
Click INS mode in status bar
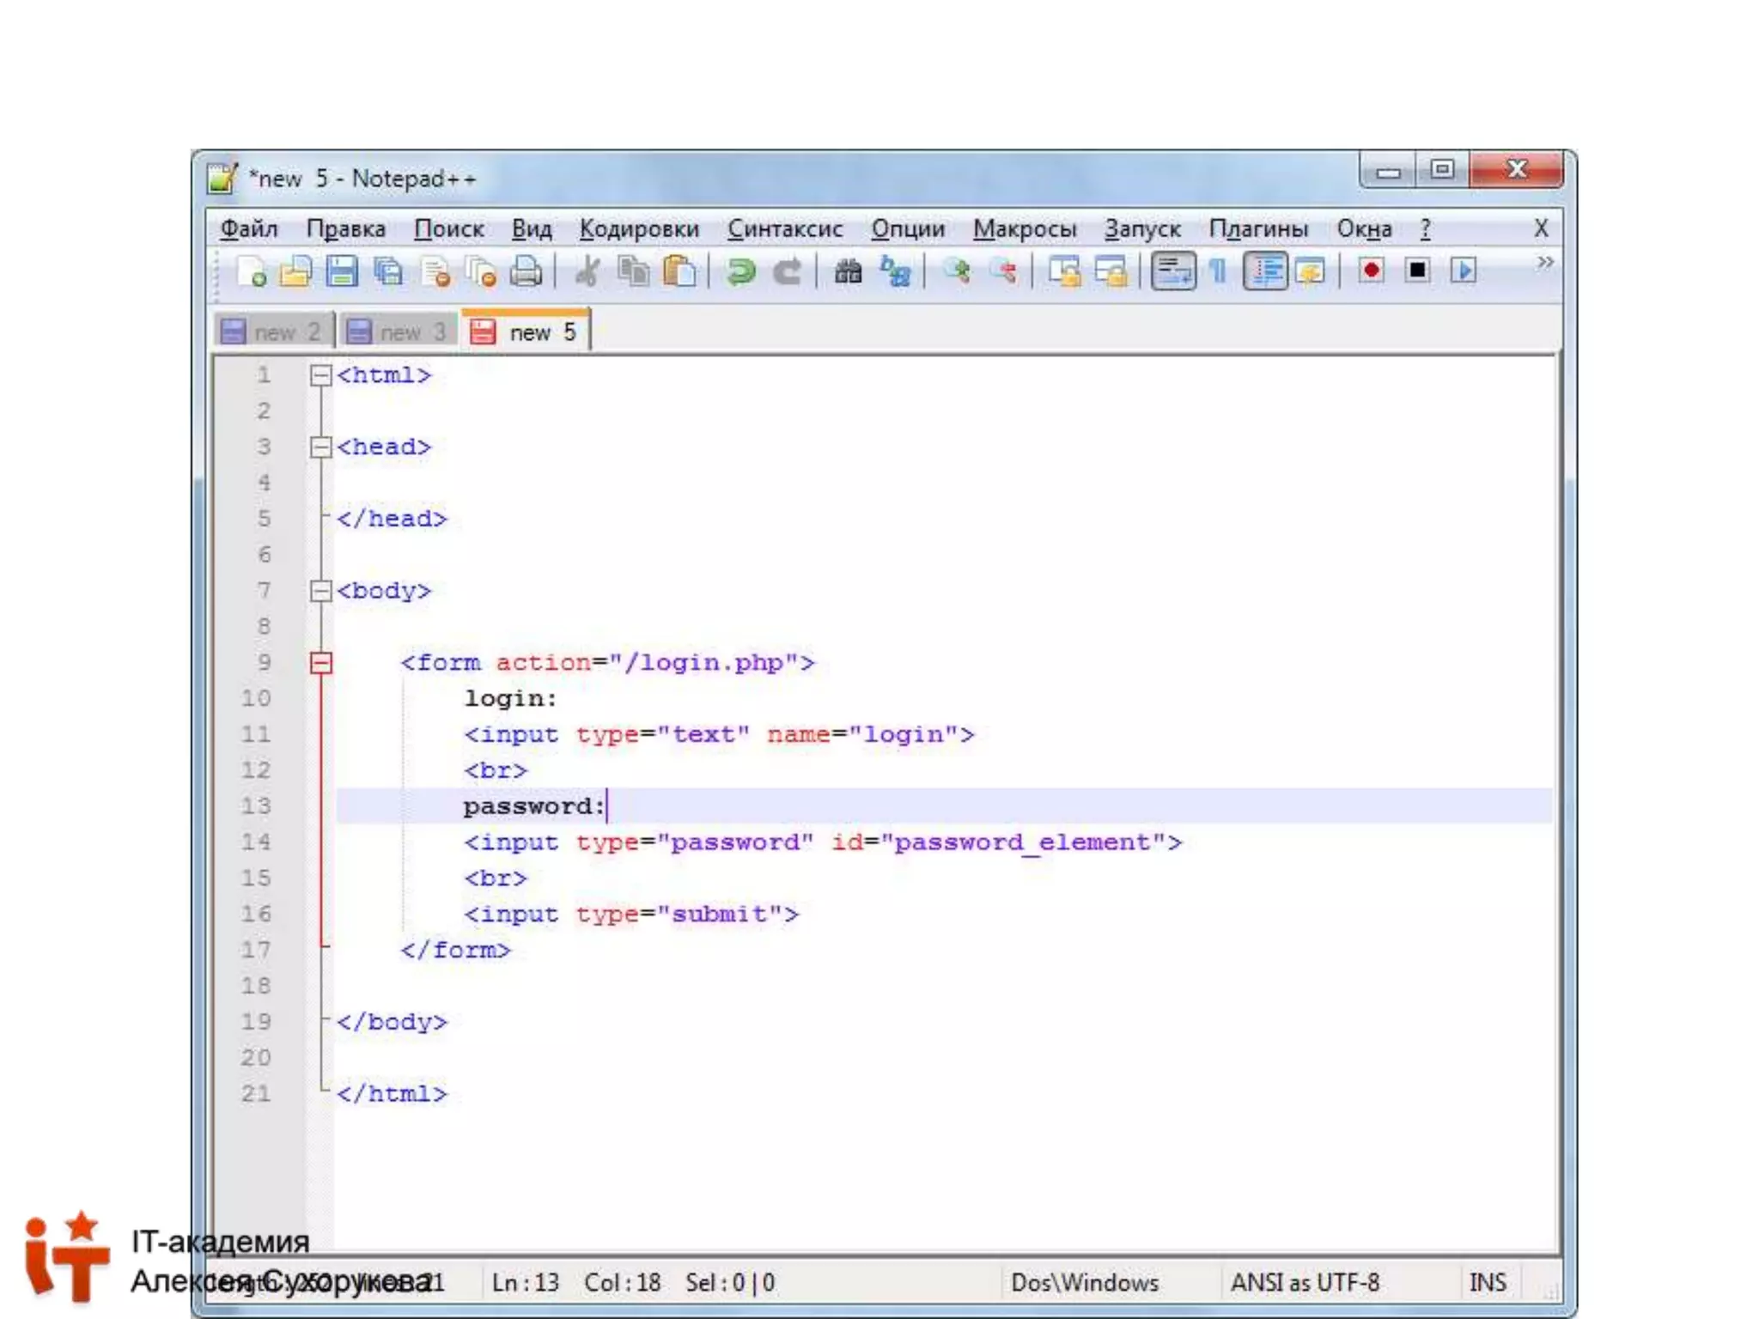pyautogui.click(x=1487, y=1282)
